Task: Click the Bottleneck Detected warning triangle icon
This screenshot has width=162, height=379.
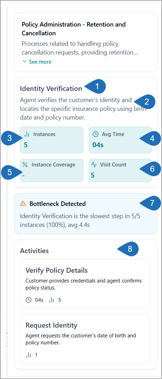Action: [23, 204]
